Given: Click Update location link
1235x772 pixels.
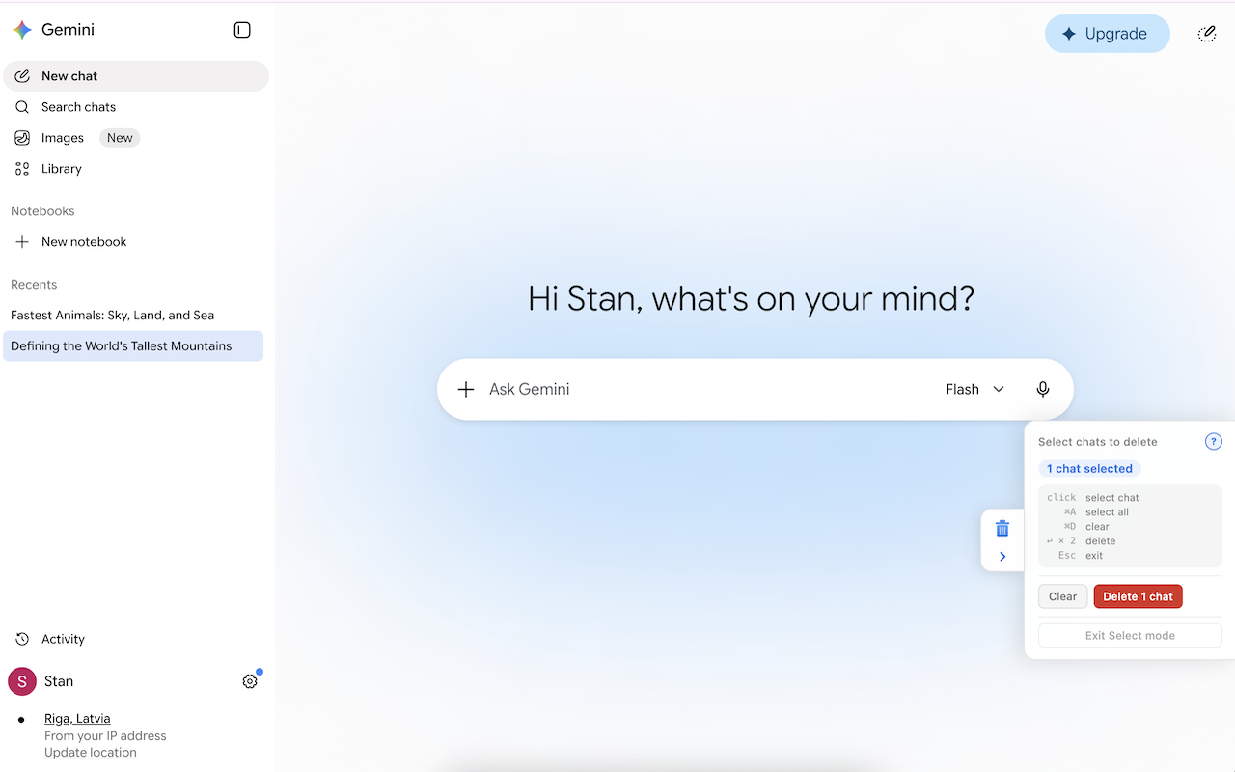Looking at the screenshot, I should point(91,753).
